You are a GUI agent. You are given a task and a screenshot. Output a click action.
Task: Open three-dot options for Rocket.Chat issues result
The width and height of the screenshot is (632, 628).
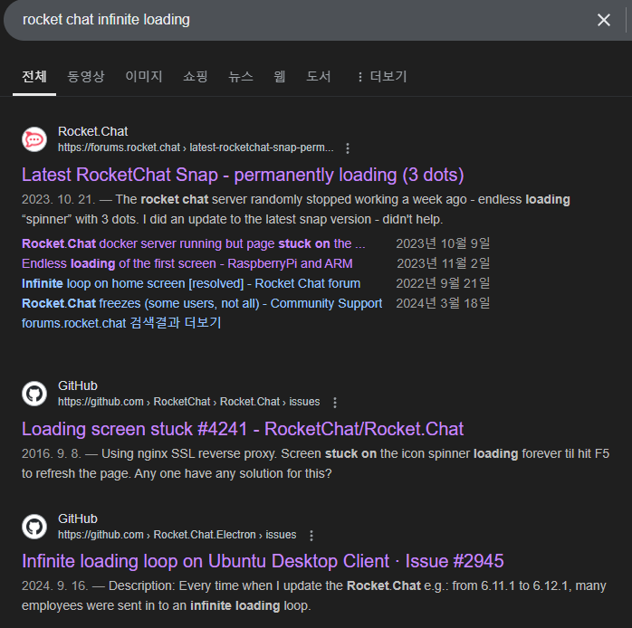[x=334, y=403]
